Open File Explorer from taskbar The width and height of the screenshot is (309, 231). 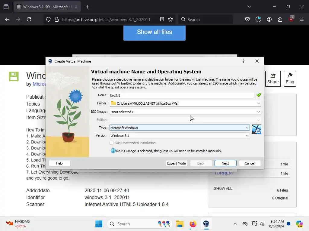click(180, 224)
